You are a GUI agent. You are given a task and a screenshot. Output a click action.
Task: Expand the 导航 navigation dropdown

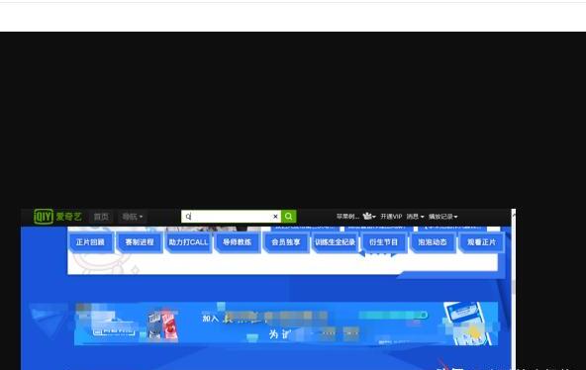click(133, 217)
